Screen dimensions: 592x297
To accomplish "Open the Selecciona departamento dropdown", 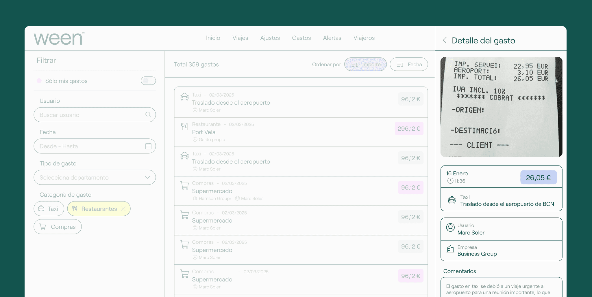I will [x=95, y=178].
